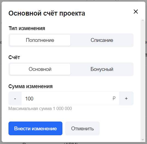Choose the Основной account option
The width and height of the screenshot is (147, 144).
click(40, 69)
